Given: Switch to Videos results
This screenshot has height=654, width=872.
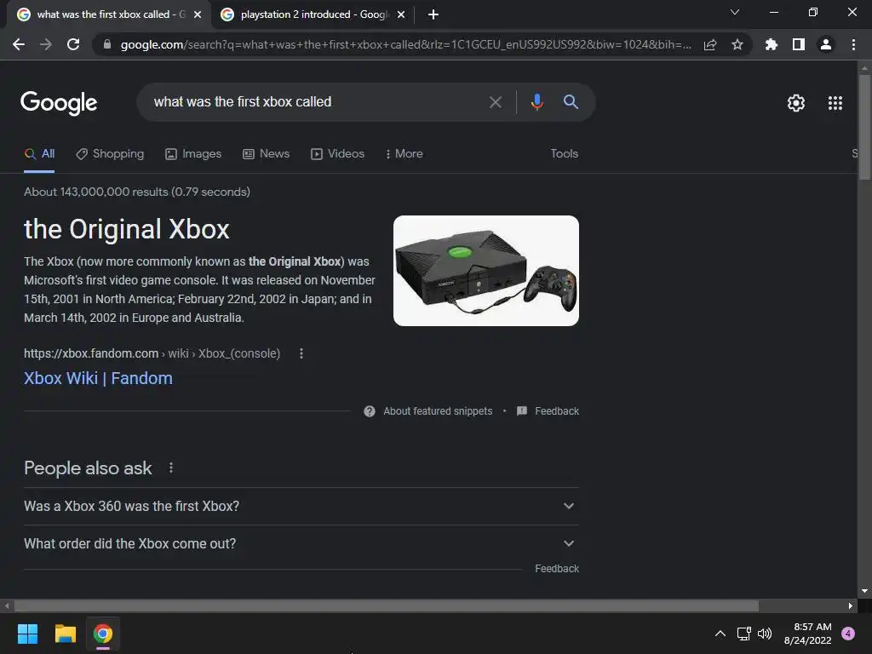Looking at the screenshot, I should click(337, 154).
